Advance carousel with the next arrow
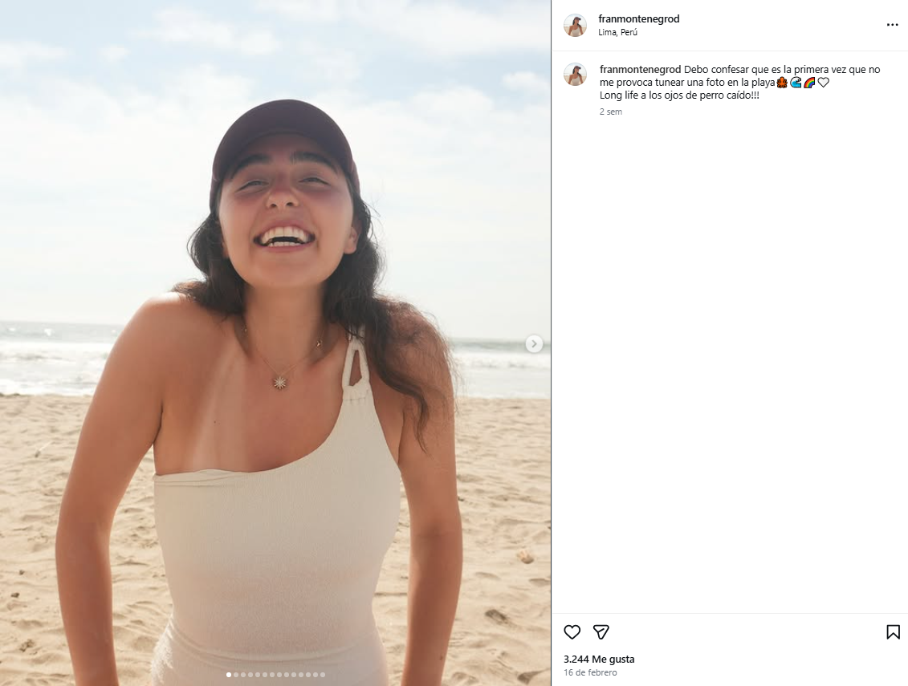This screenshot has width=908, height=686. pyautogui.click(x=534, y=343)
